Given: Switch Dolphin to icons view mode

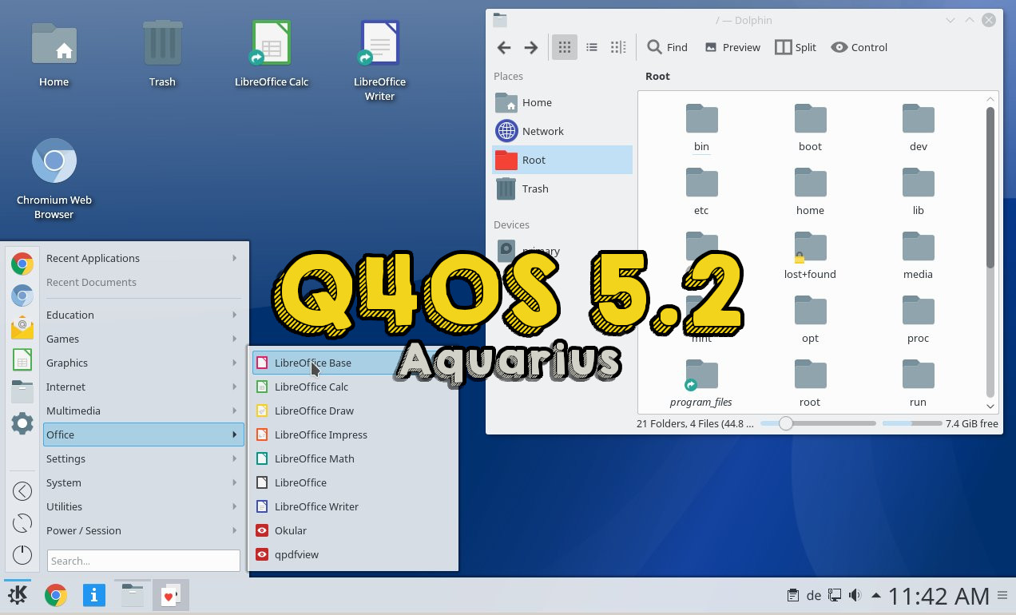Looking at the screenshot, I should [564, 47].
